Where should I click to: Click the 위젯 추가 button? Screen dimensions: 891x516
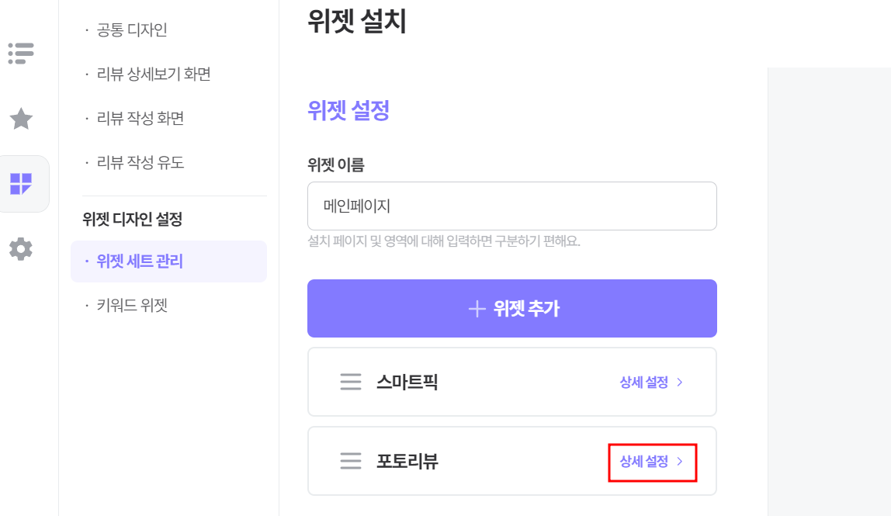[x=512, y=309]
